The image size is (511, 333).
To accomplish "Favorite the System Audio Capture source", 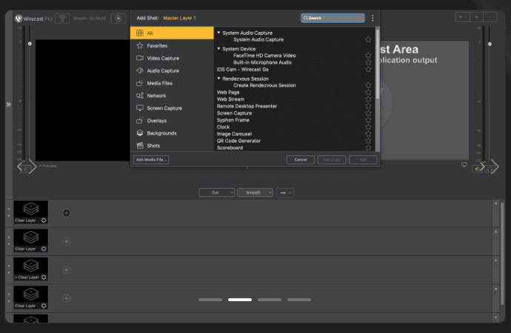I will (368, 39).
